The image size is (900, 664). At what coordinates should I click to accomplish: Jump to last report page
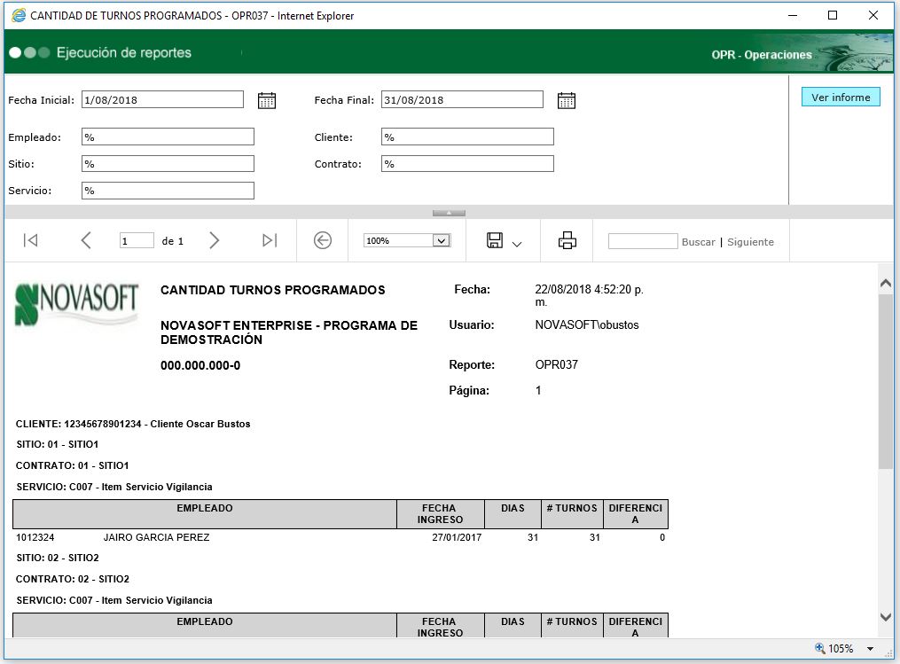(270, 240)
